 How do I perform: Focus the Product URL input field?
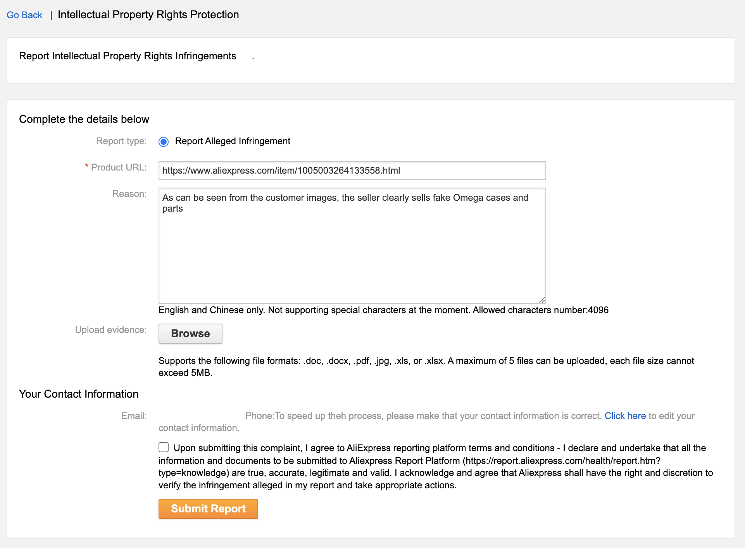[352, 171]
